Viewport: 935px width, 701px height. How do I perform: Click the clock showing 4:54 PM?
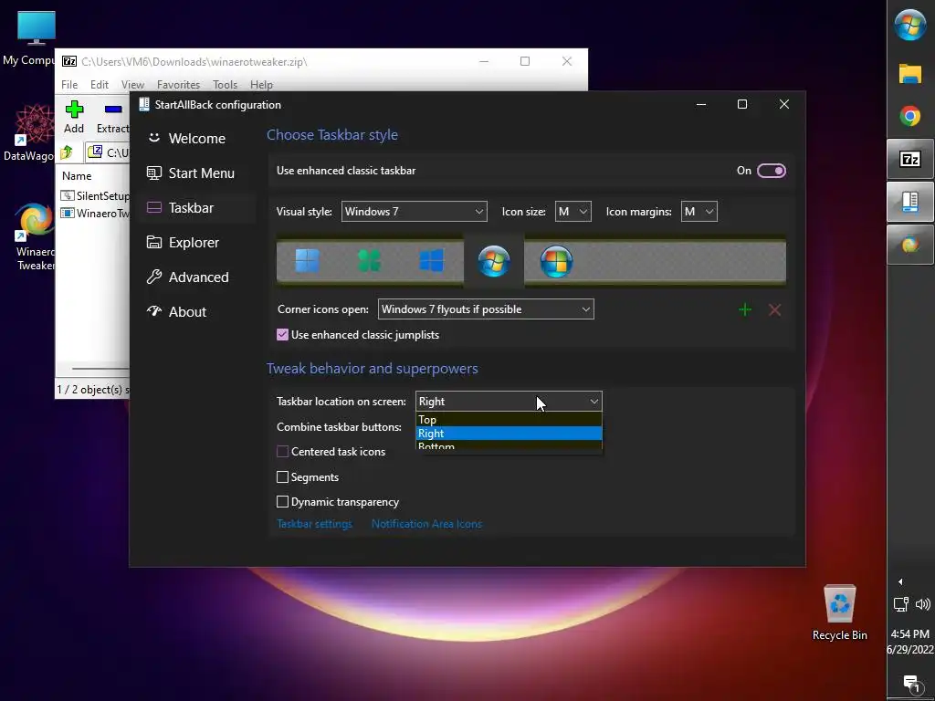pos(910,633)
